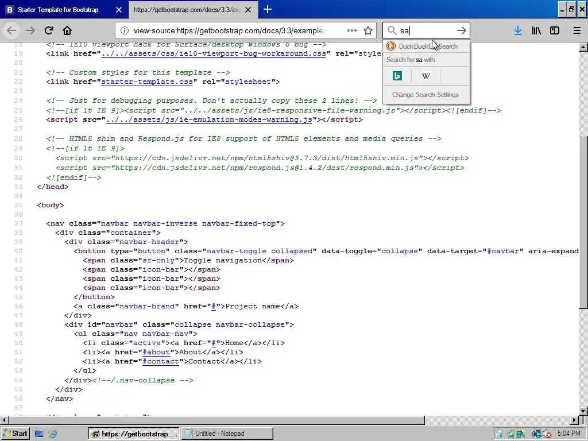Image resolution: width=588 pixels, height=441 pixels.
Task: Search with the Wikipedia W icon
Action: pos(425,76)
